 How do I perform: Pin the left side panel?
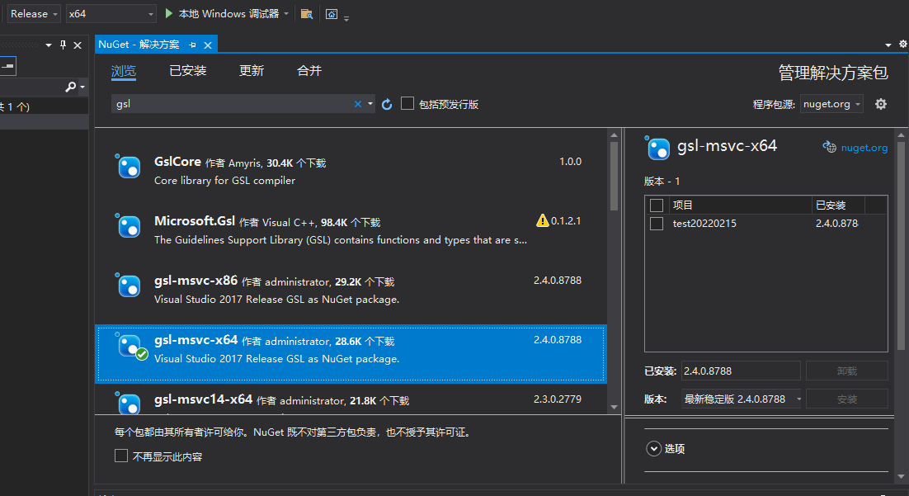[64, 45]
